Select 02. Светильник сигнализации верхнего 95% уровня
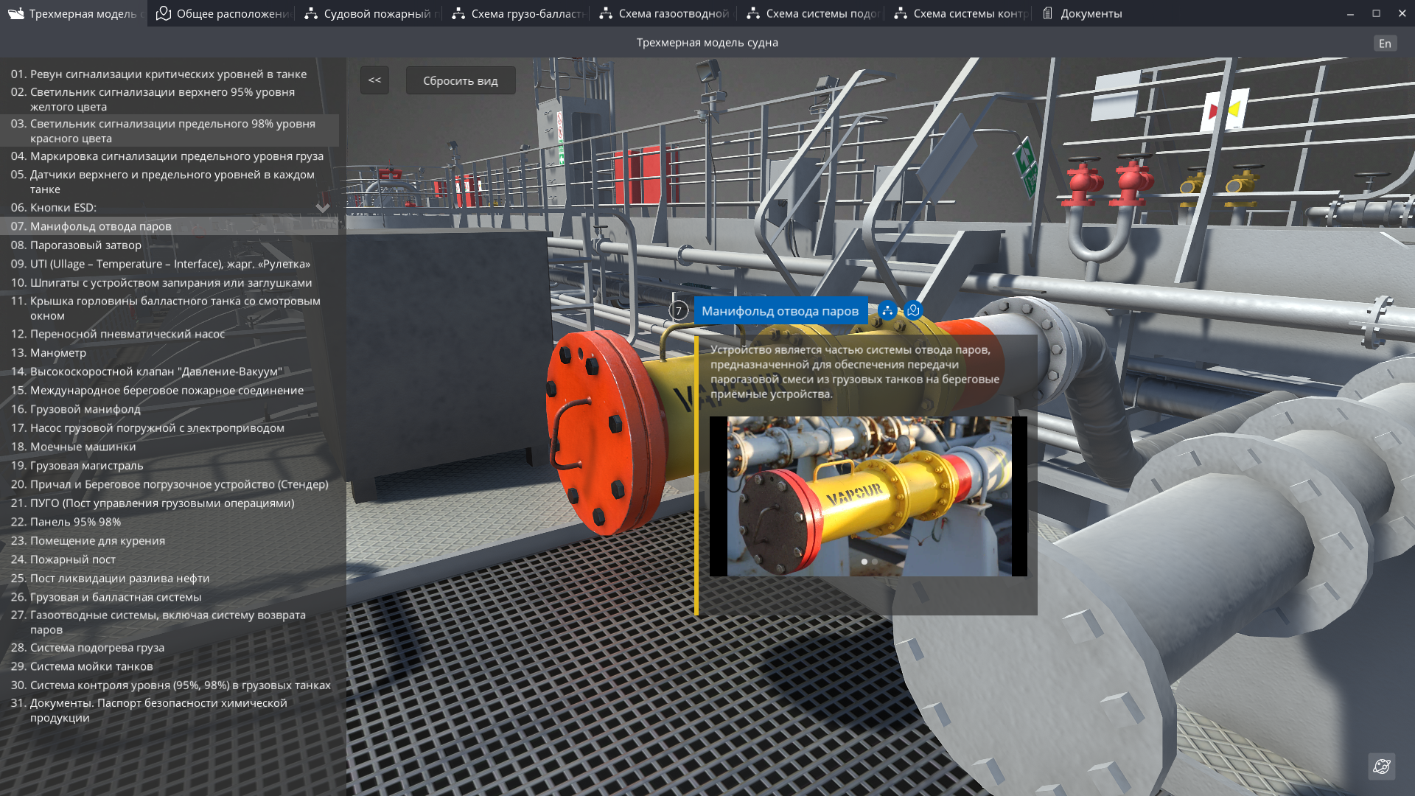 (x=170, y=99)
